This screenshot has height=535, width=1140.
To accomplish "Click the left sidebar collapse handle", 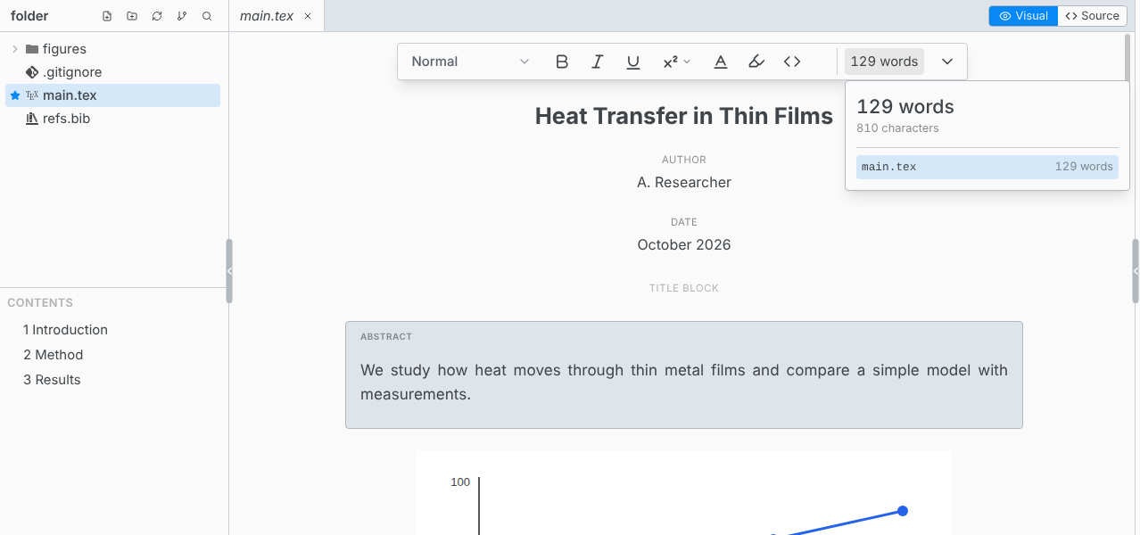I will point(229,271).
